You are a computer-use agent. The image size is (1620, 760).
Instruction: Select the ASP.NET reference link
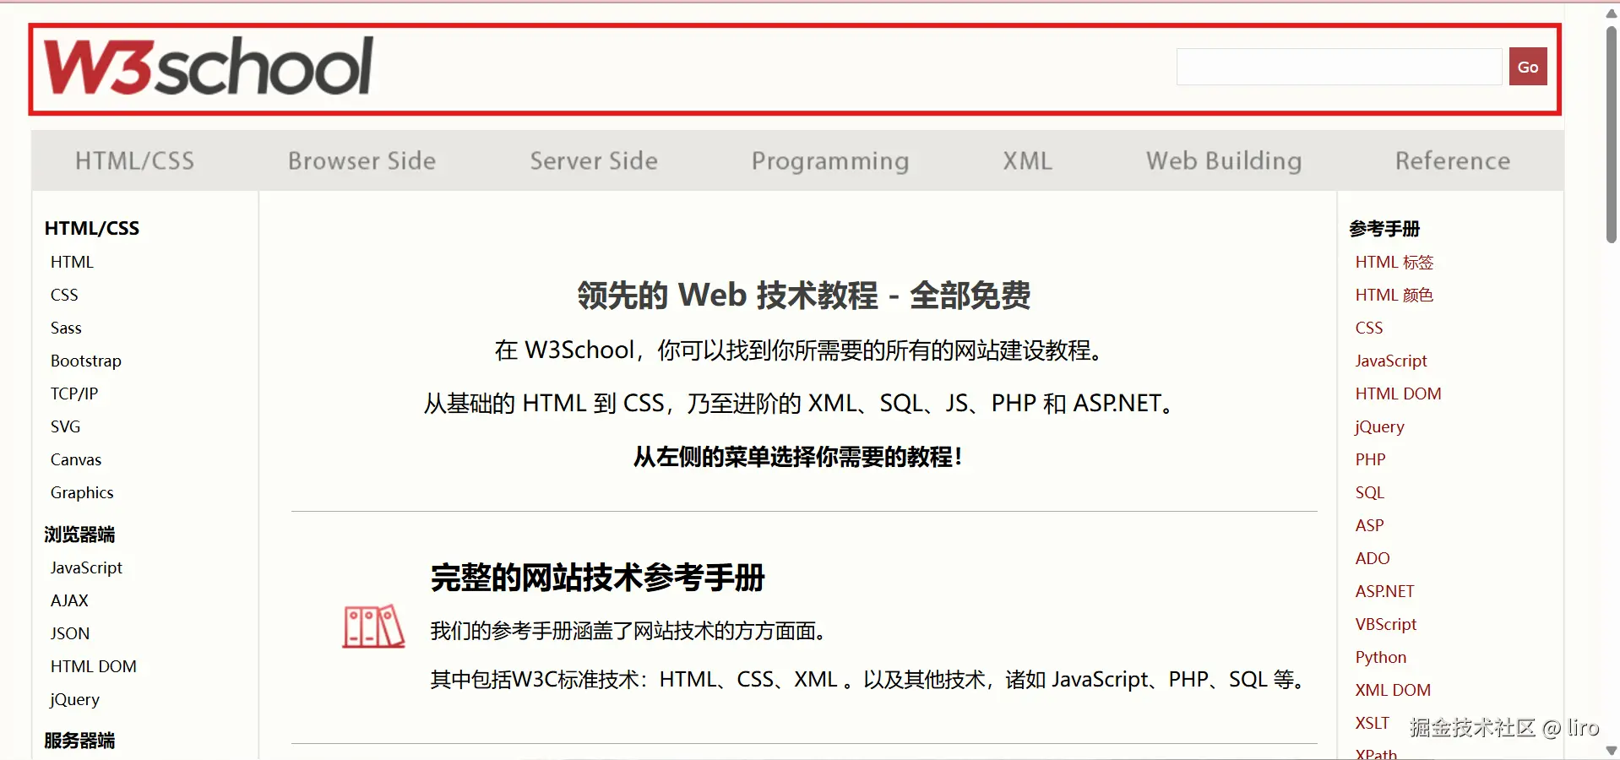(x=1385, y=591)
